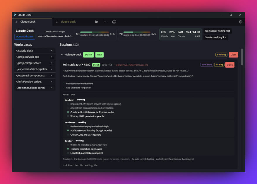The height and width of the screenshot is (184, 257).
Task: Toggle Wire up RBAC permission guards circle
Action: tap(68, 116)
